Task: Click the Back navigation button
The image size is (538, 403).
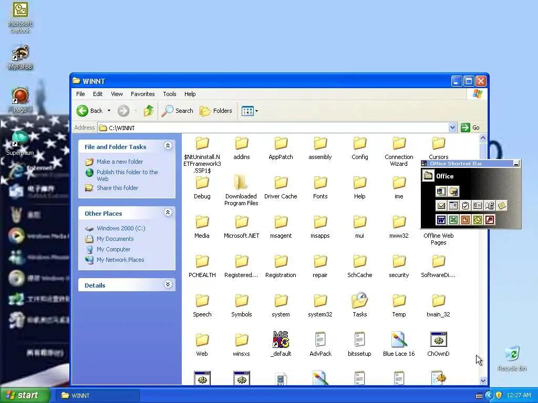Action: pyautogui.click(x=89, y=111)
